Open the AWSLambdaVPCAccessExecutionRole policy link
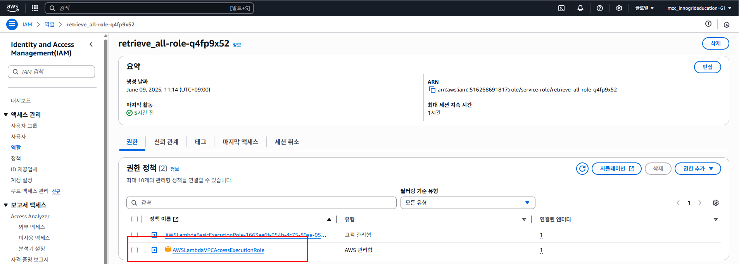The height and width of the screenshot is (264, 739). pyautogui.click(x=218, y=250)
